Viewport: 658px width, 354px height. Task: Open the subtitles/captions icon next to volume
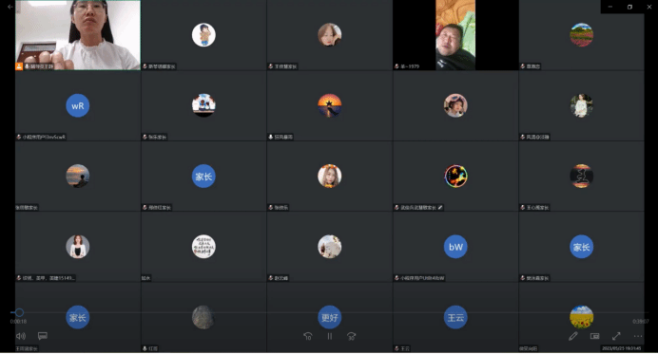(43, 336)
